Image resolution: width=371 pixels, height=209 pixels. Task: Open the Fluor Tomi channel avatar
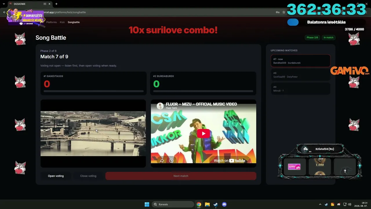160,106
